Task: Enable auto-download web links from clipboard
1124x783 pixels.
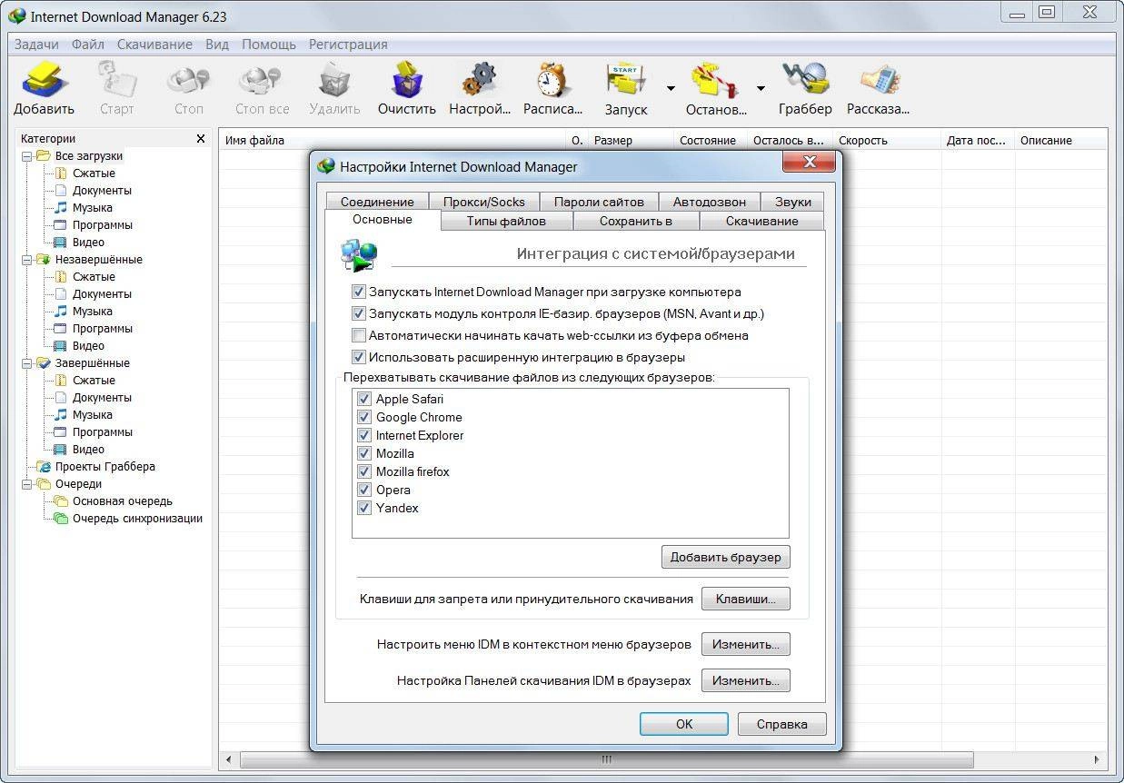Action: pyautogui.click(x=358, y=336)
